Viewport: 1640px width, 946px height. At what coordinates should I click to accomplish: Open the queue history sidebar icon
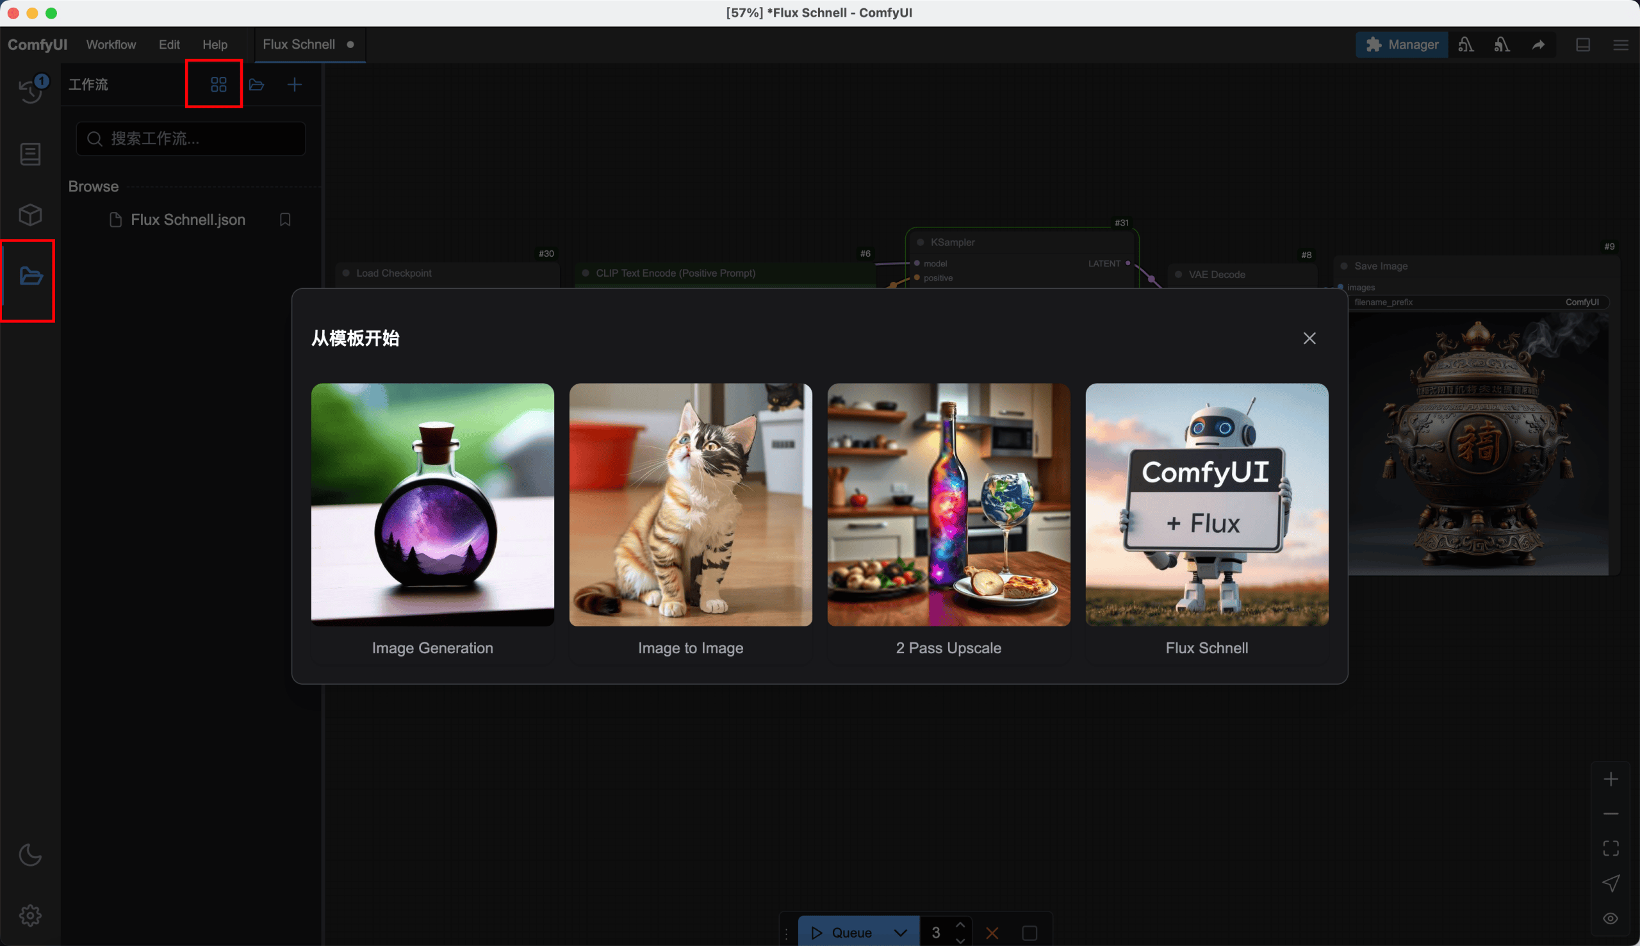coord(30,90)
